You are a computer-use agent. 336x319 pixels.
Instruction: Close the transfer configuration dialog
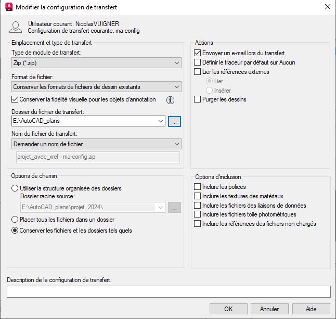pyautogui.click(x=327, y=7)
